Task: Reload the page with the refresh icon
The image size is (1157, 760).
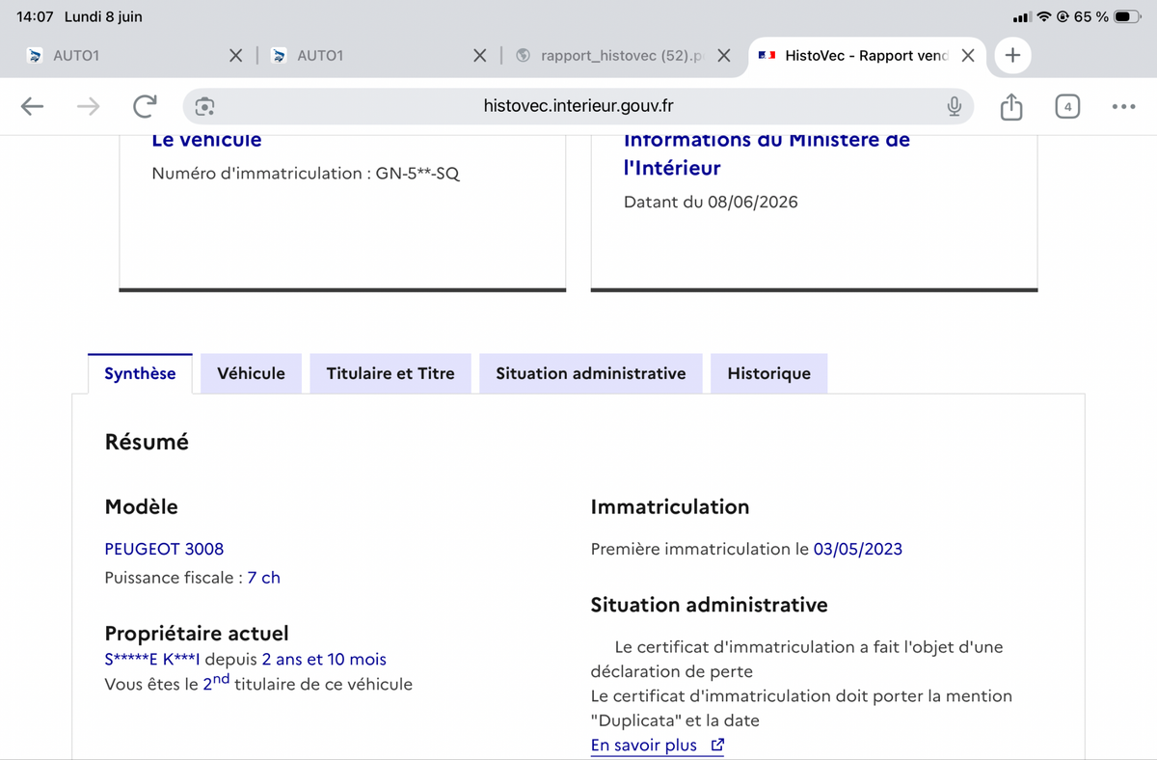Action: click(x=145, y=106)
